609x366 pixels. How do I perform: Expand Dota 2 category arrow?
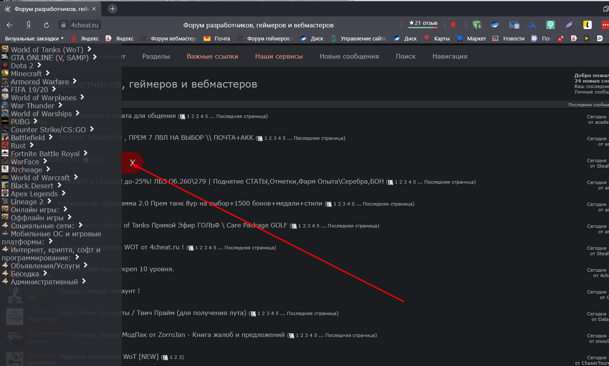(39, 65)
